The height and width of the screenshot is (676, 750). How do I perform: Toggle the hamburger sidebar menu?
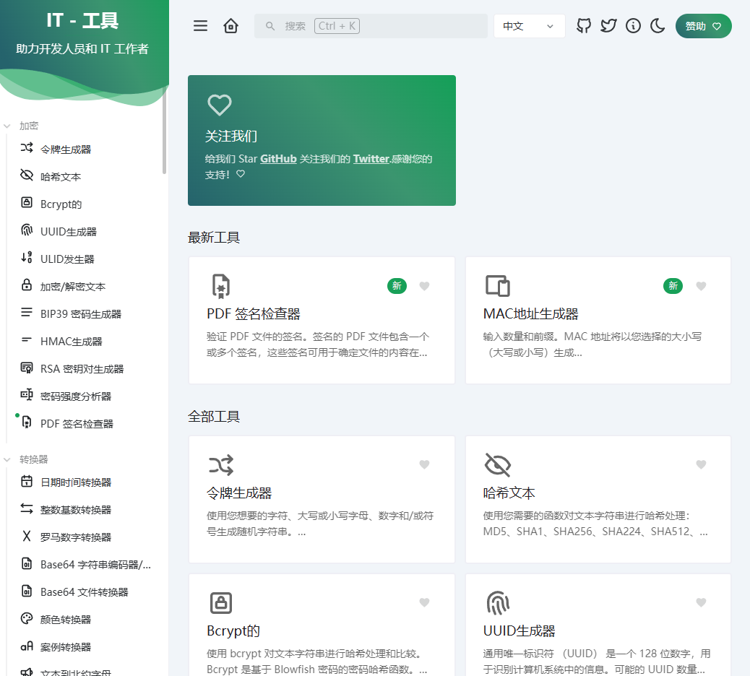tap(200, 26)
